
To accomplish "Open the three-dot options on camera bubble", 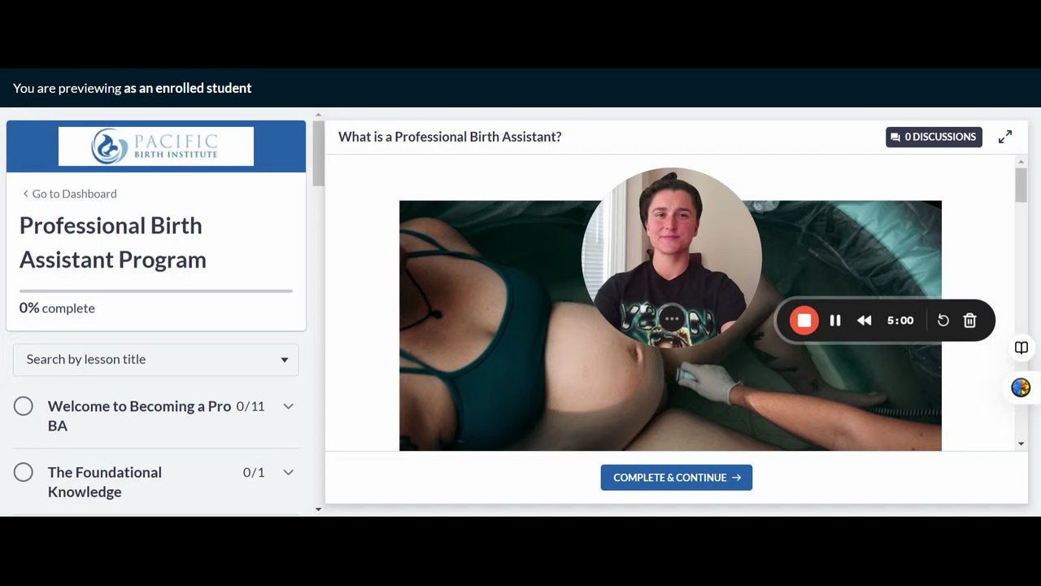I will tap(672, 319).
